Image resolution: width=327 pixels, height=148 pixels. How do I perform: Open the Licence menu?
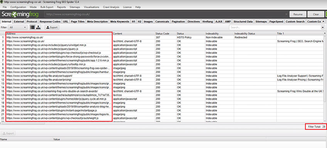point(127,7)
